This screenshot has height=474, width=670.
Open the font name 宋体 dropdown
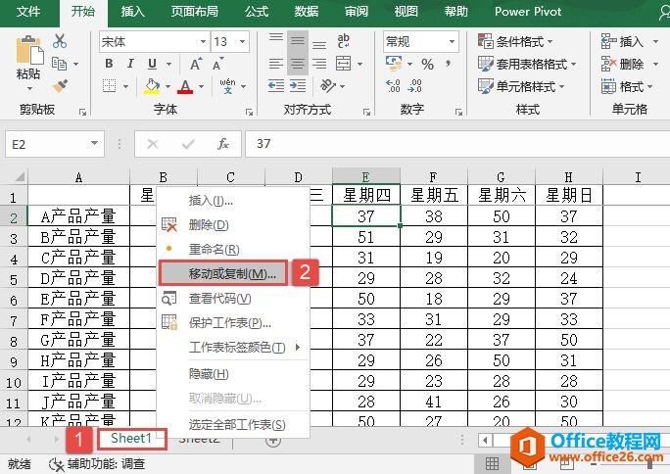coord(203,41)
